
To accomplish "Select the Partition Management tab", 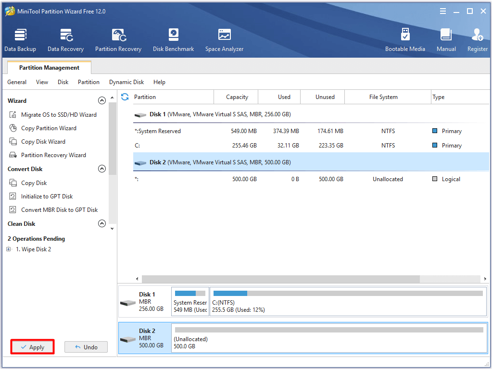I will pos(49,67).
